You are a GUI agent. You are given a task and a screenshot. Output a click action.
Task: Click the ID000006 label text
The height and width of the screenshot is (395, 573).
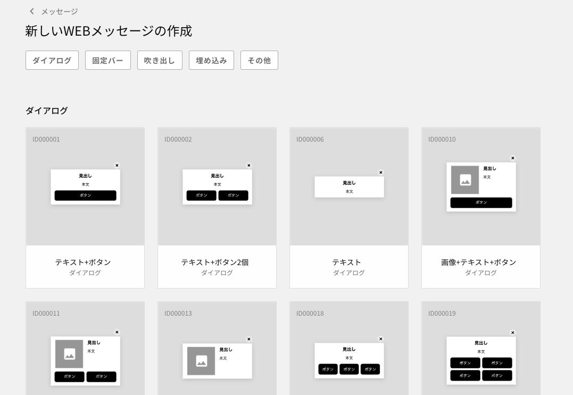310,139
